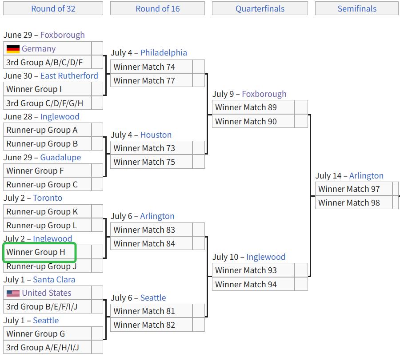
Task: Follow the East Rutherford venue link
Action: [69, 75]
